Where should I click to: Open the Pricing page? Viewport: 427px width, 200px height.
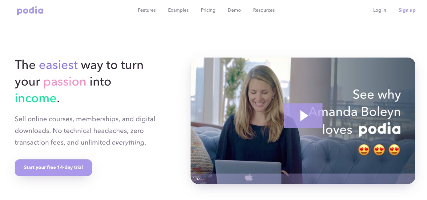click(208, 10)
